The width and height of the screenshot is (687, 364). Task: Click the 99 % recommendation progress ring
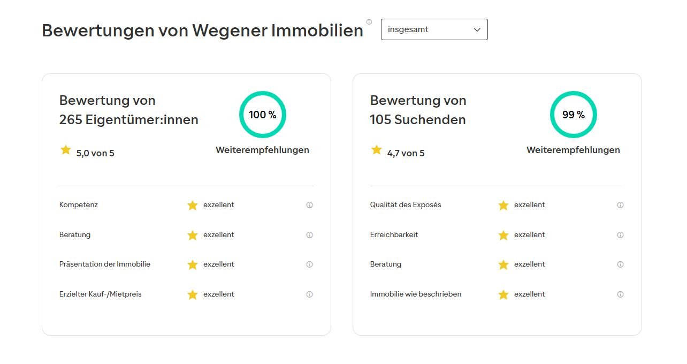point(574,115)
